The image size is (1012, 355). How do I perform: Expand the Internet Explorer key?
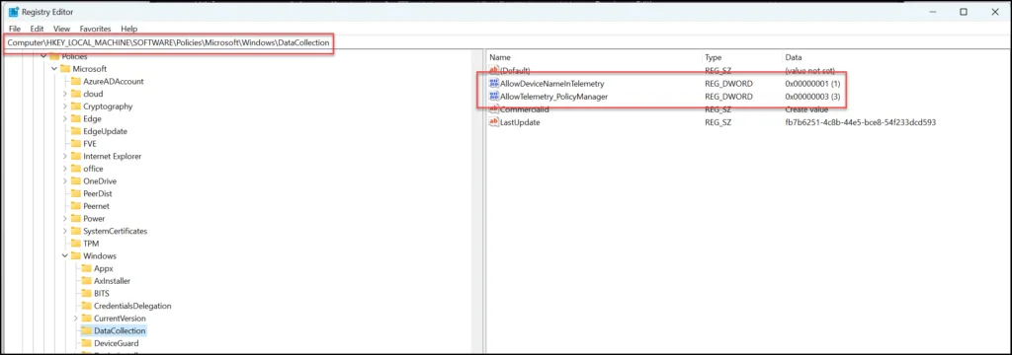64,156
